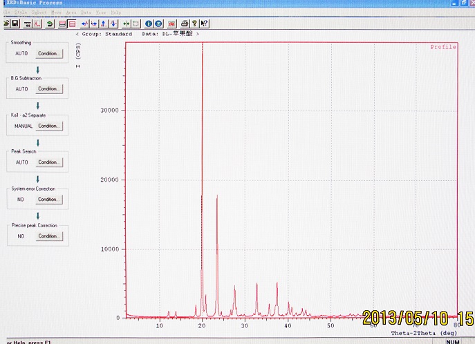Click Condition button for Peak Search
Viewport: 475px width, 344px height.
point(48,162)
